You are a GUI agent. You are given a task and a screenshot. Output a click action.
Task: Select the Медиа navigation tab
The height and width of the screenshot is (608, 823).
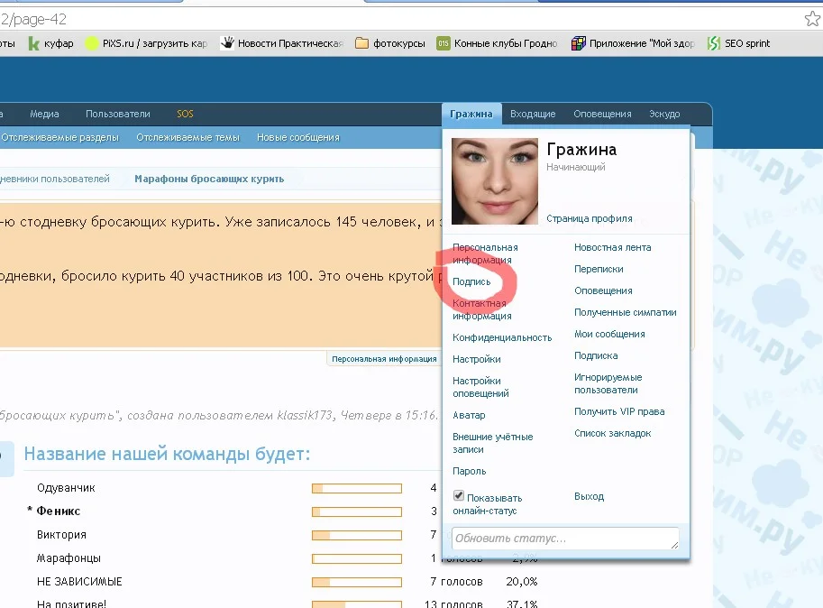(x=44, y=114)
